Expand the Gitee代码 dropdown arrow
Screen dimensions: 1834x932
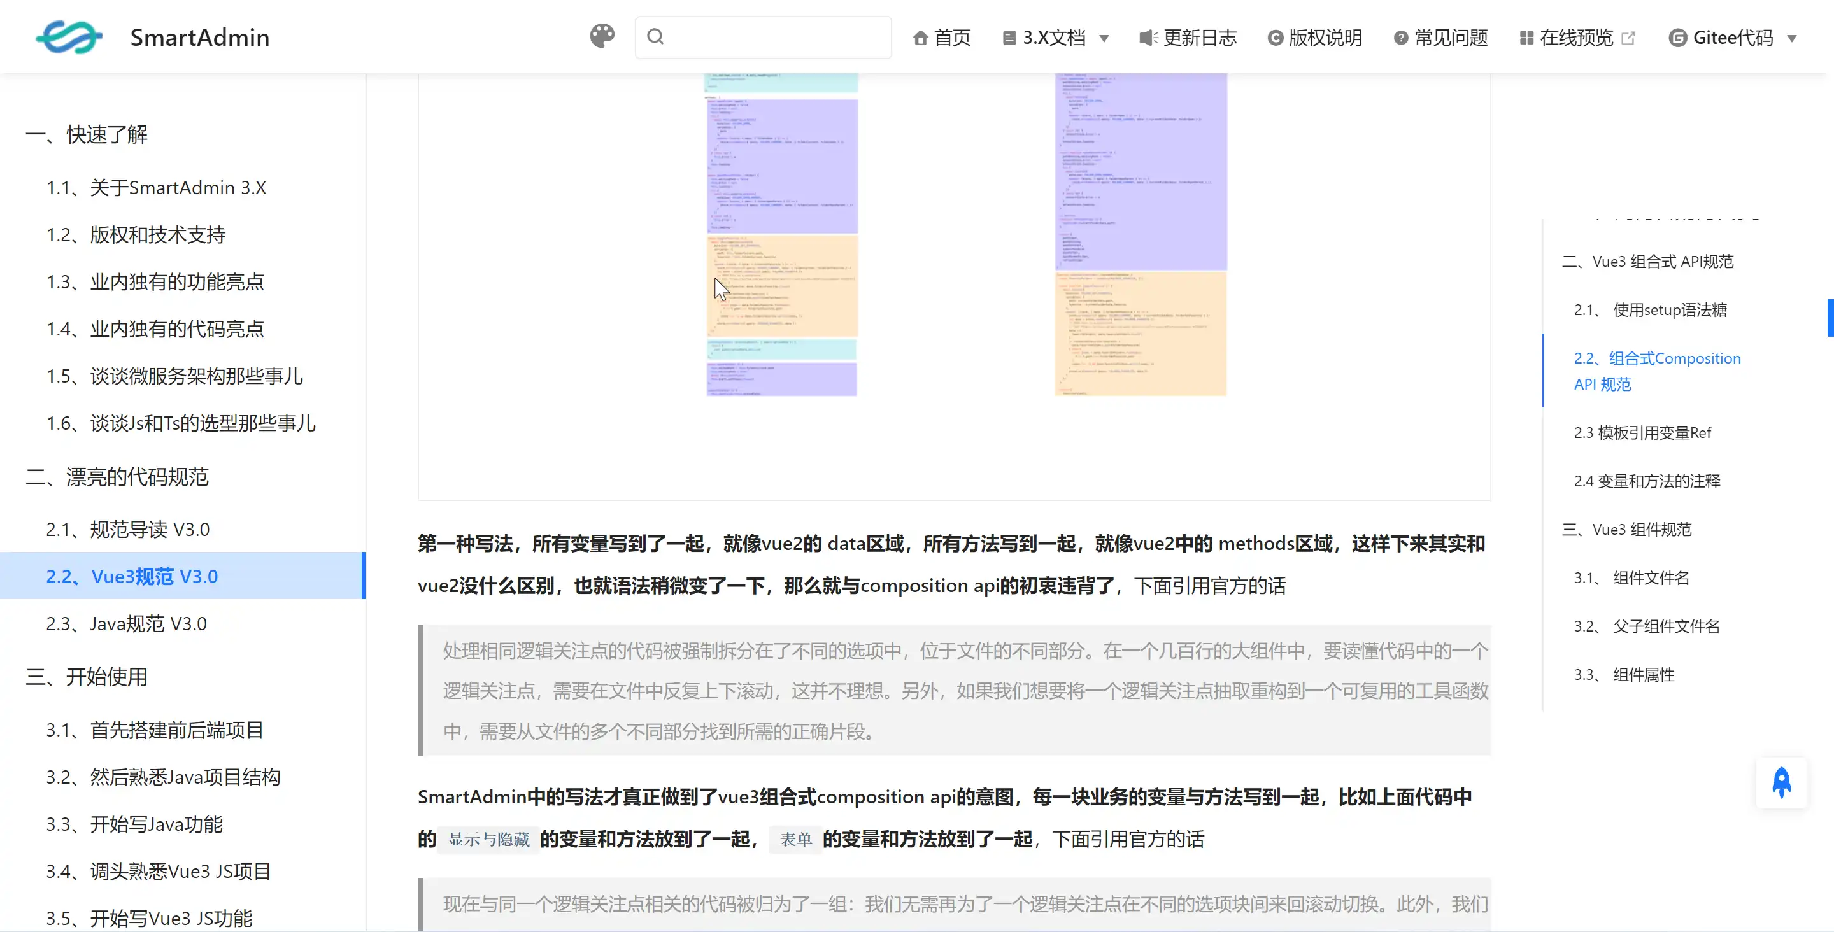pyautogui.click(x=1792, y=38)
